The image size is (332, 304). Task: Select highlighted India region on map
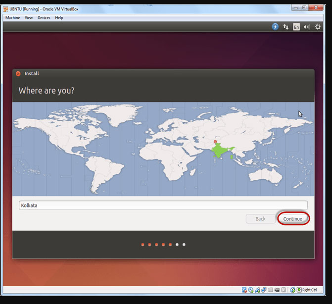(x=219, y=151)
